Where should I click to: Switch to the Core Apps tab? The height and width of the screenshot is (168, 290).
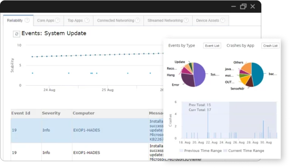(49, 20)
